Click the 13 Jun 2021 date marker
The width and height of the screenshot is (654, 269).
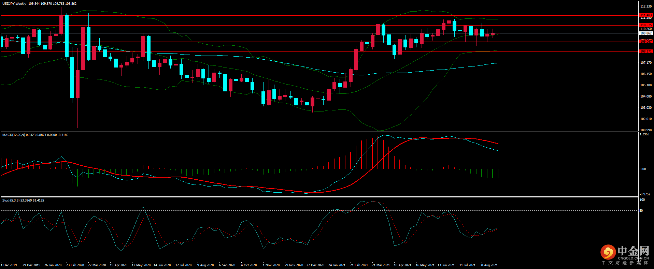pos(446,265)
